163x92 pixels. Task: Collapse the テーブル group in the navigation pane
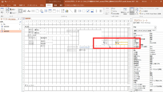[x=20, y=24]
